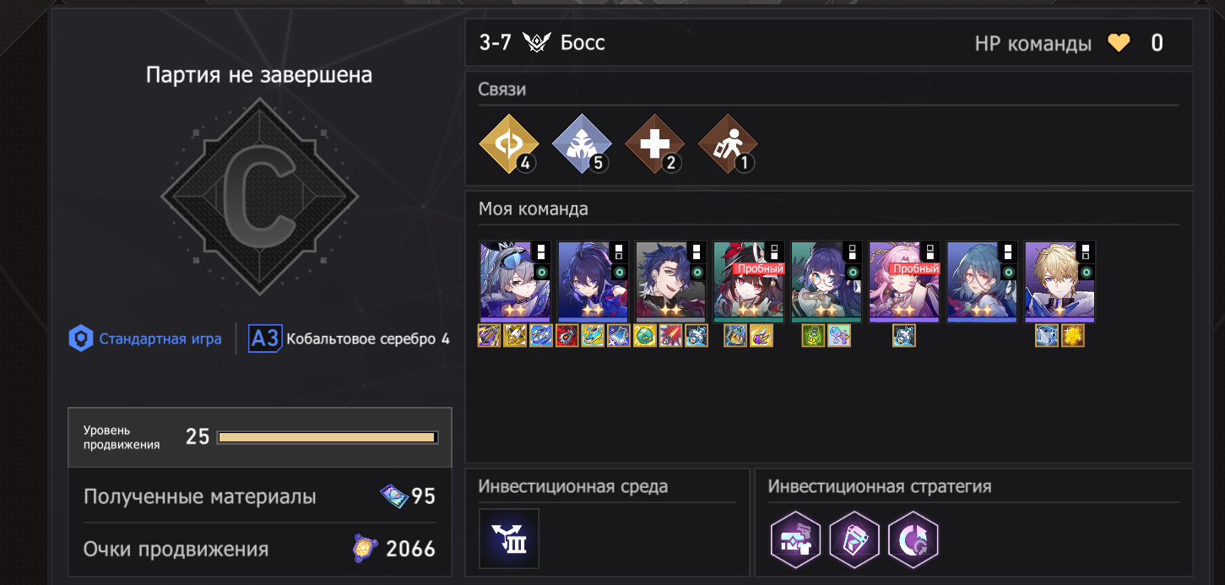The width and height of the screenshot is (1225, 585).
Task: Click the Полученные материалы ticket icon
Action: [394, 496]
